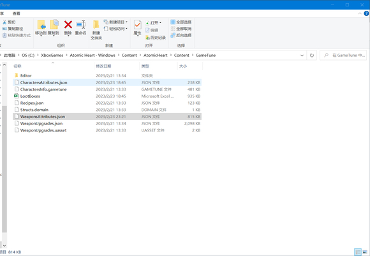Click the Refresh button beside address bar
Image resolution: width=370 pixels, height=256 pixels.
click(x=312, y=56)
